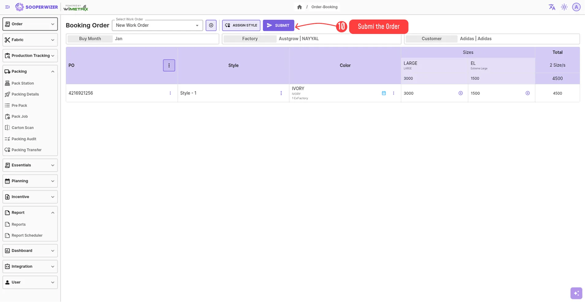The image size is (585, 302).
Task: Click the calendar icon in the IVORY color row
Action: (x=384, y=93)
